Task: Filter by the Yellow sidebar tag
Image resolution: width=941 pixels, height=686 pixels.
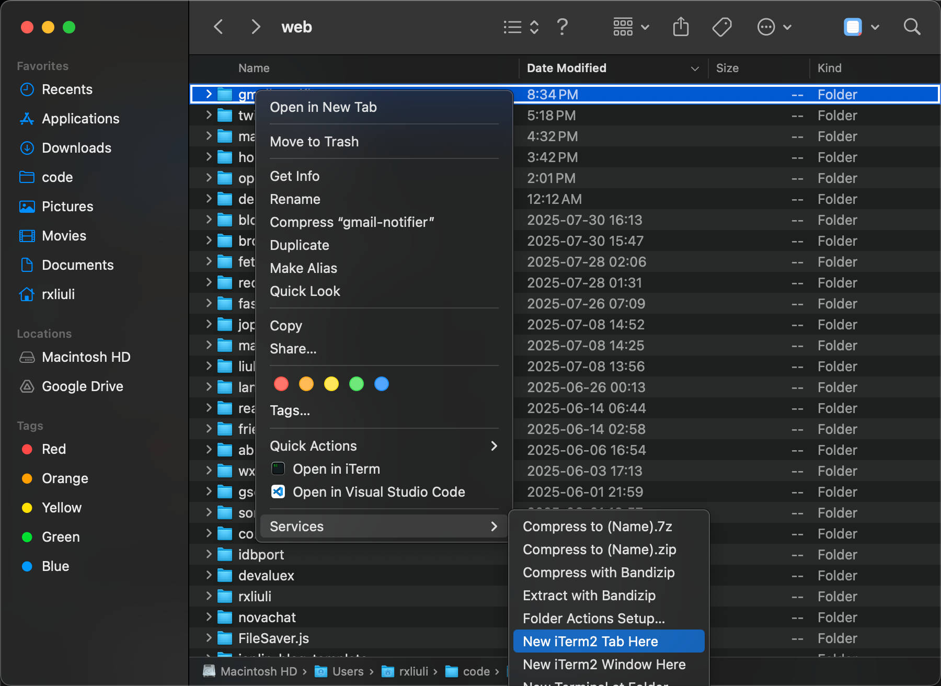Action: pos(51,508)
